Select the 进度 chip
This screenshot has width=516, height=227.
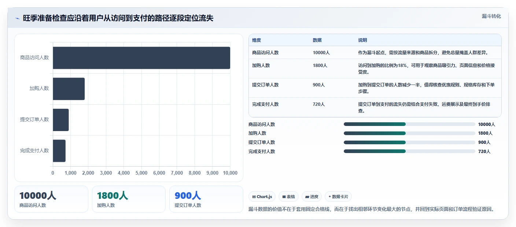coord(312,197)
